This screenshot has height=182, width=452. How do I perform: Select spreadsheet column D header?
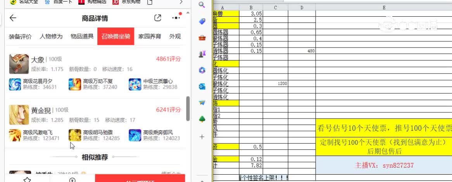(x=302, y=7)
